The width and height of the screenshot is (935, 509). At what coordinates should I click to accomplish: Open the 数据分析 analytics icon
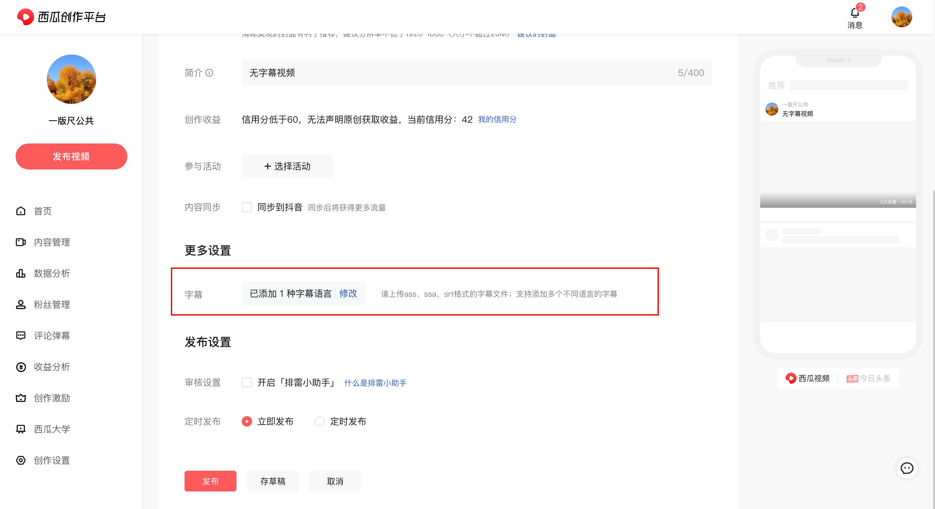pos(21,274)
